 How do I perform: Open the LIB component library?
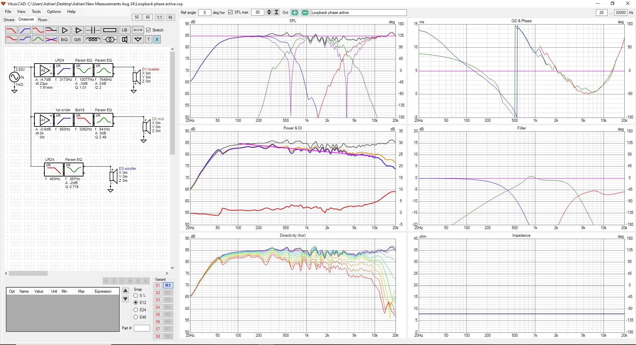[x=125, y=30]
